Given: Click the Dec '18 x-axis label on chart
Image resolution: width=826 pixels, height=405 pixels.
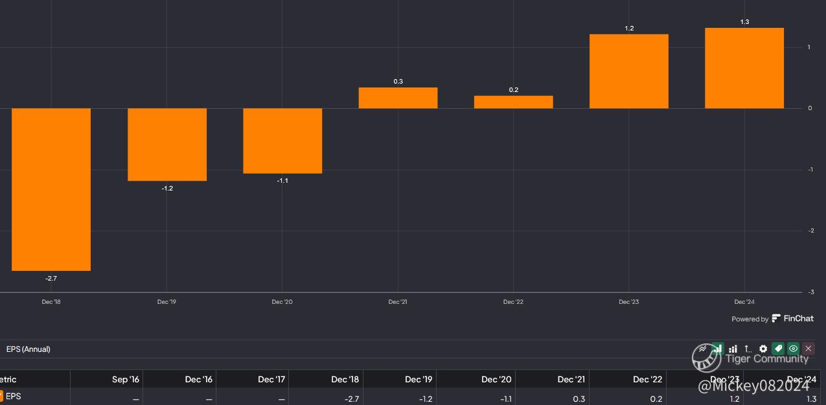Looking at the screenshot, I should click(x=51, y=302).
